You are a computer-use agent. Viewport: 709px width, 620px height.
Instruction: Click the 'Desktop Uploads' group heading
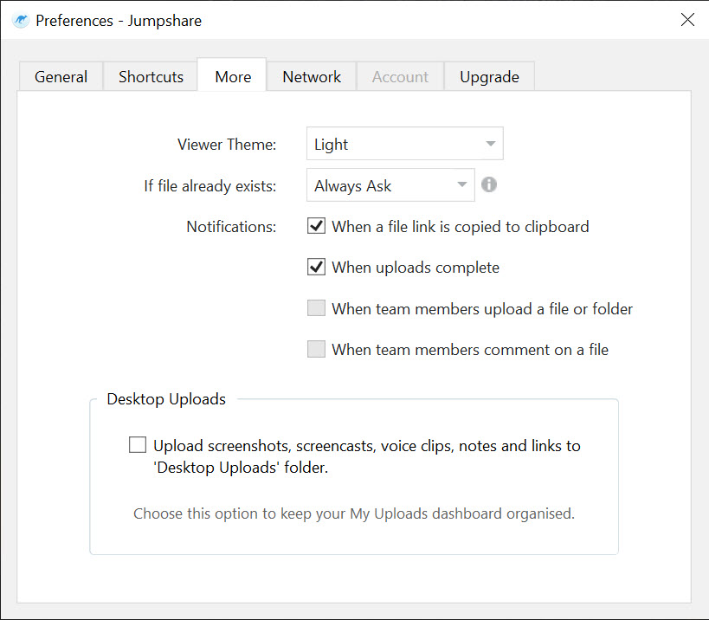pyautogui.click(x=166, y=399)
